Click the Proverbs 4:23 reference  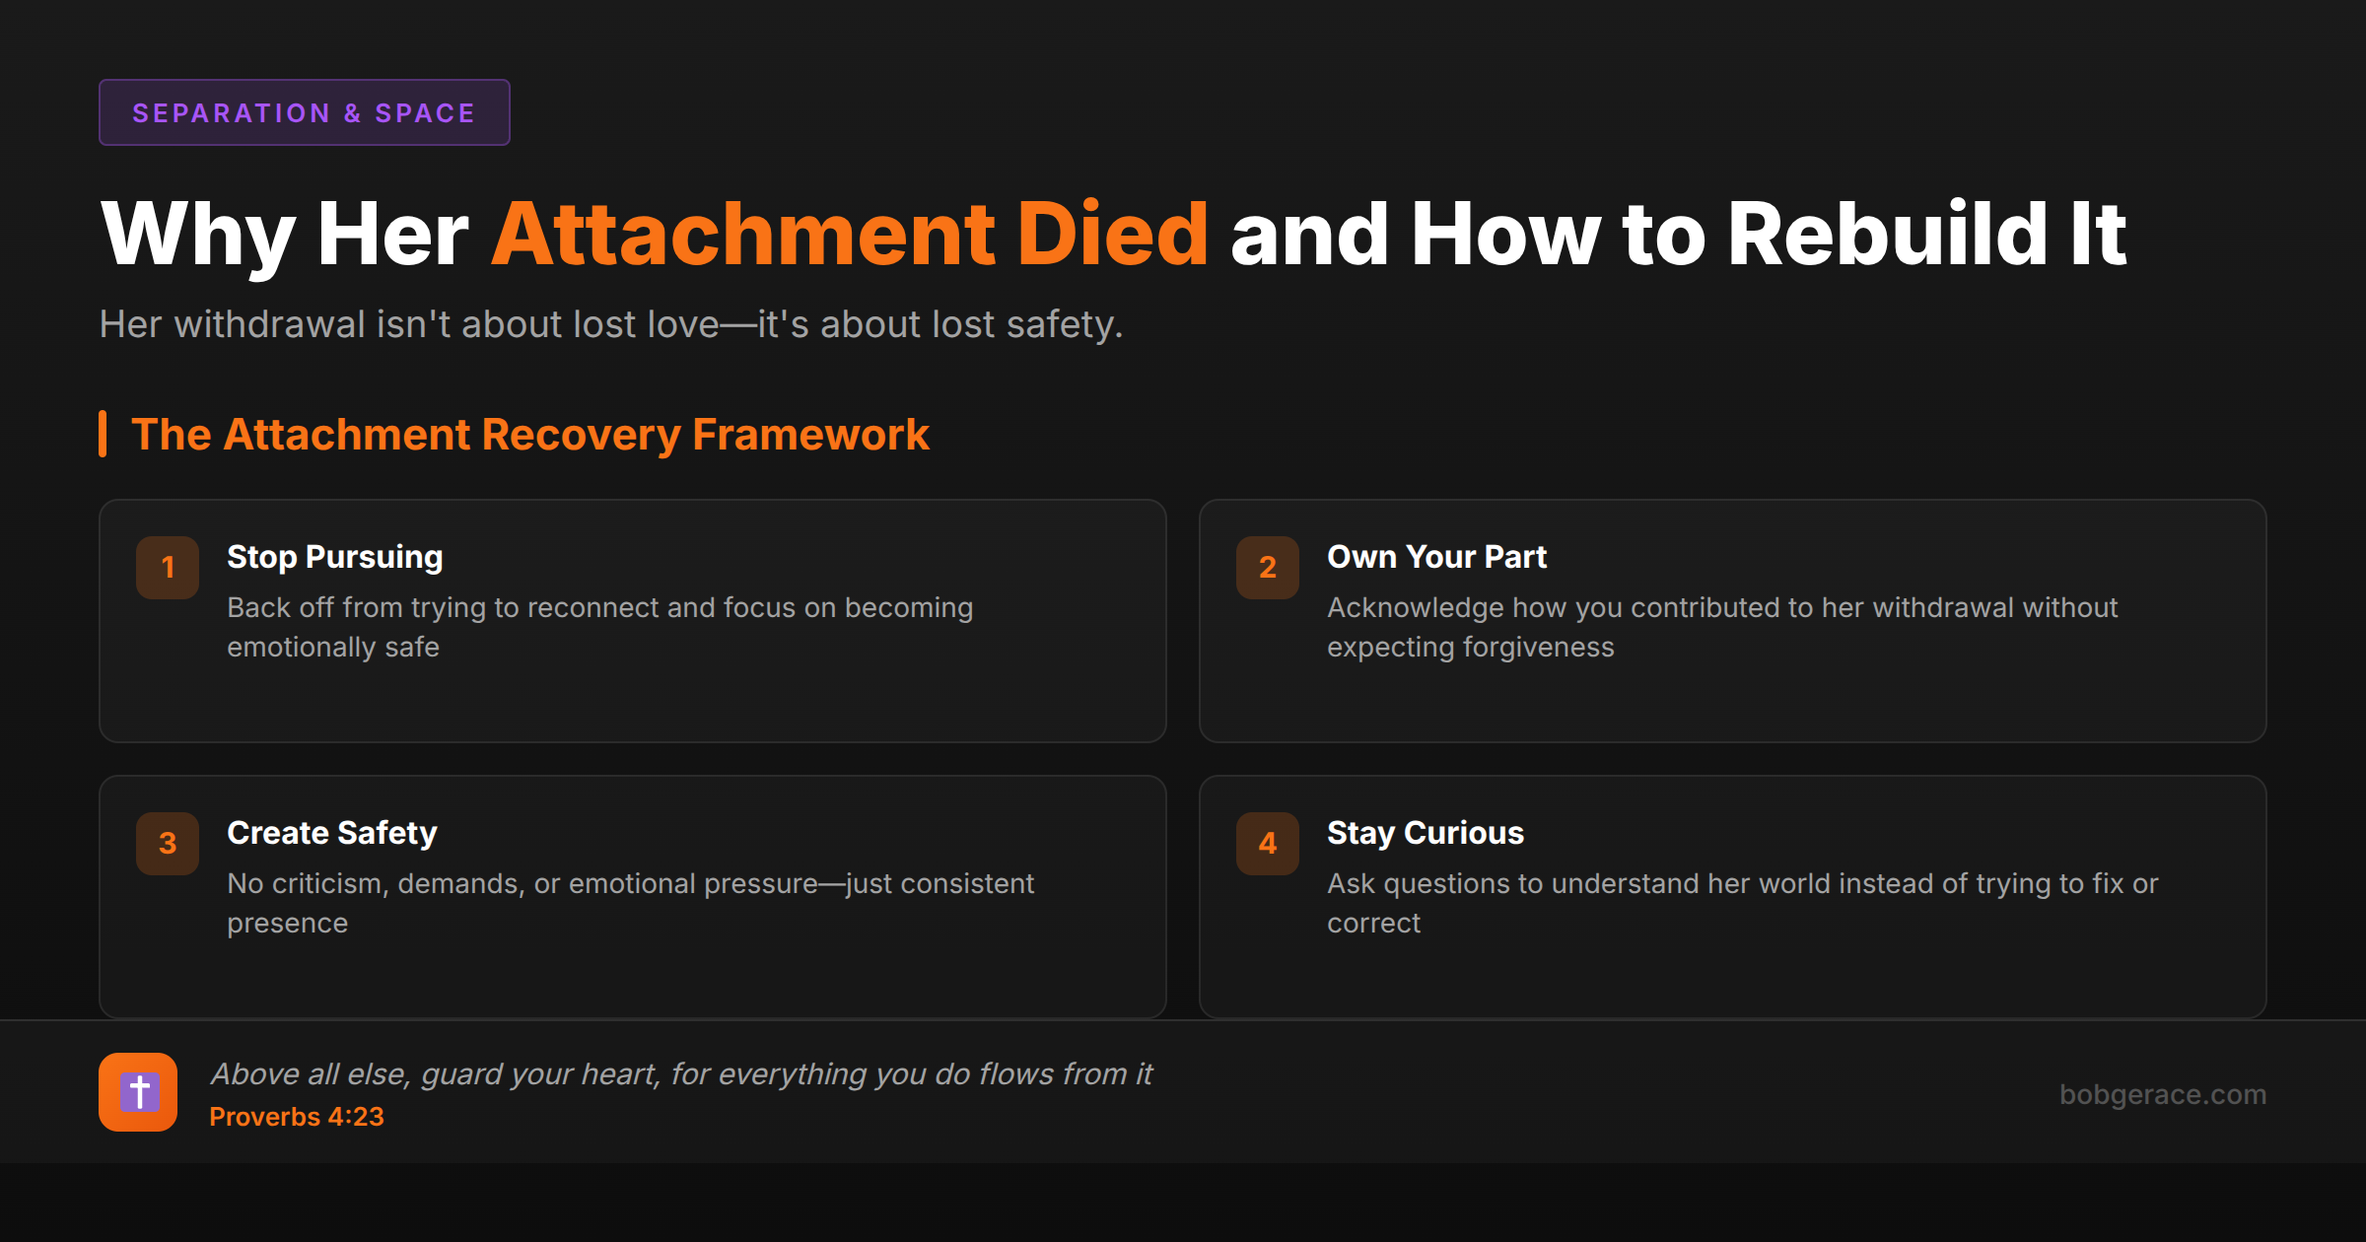point(297,1117)
